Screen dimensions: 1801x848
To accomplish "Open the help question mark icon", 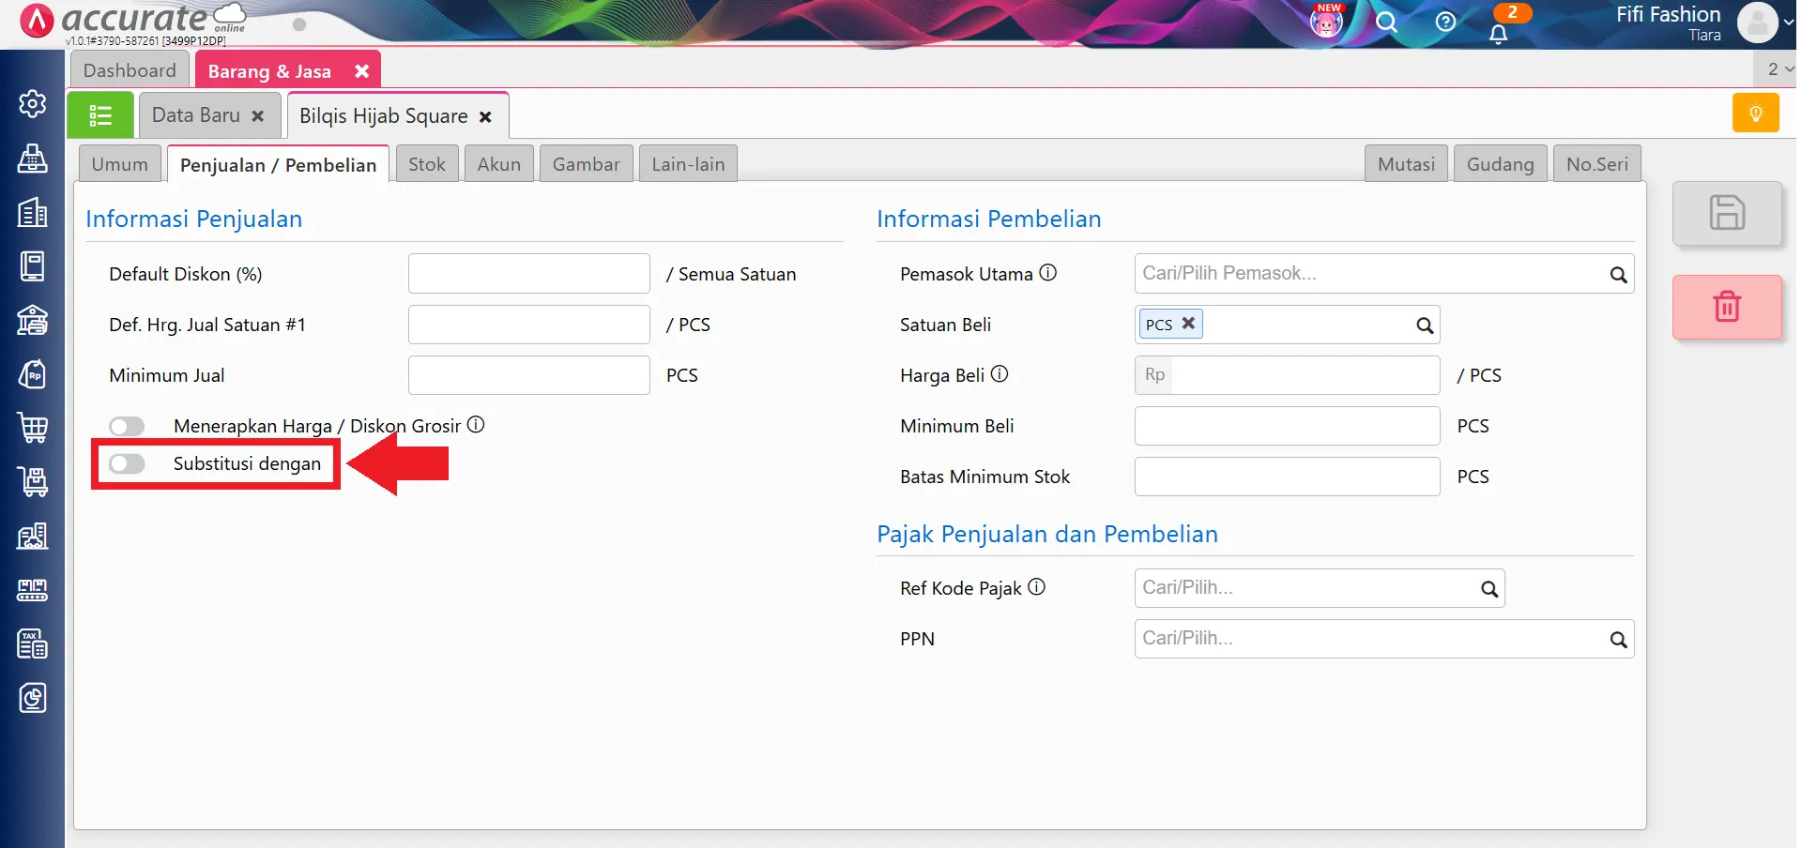I will pos(1445,23).
